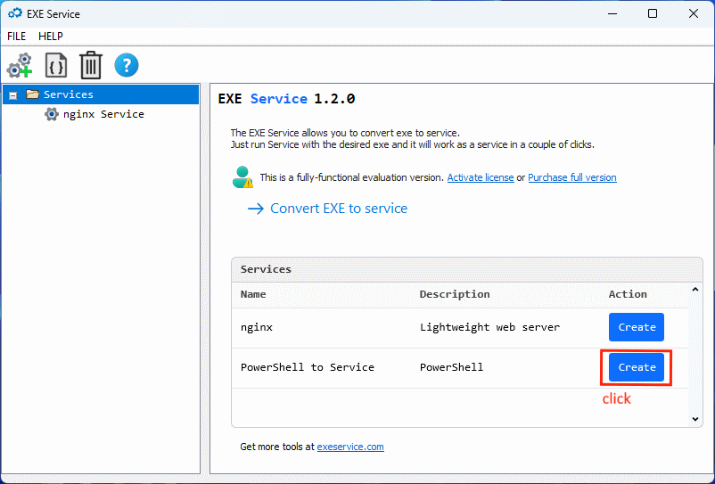The width and height of the screenshot is (715, 484).
Task: Click the Action column header
Action: 628,294
